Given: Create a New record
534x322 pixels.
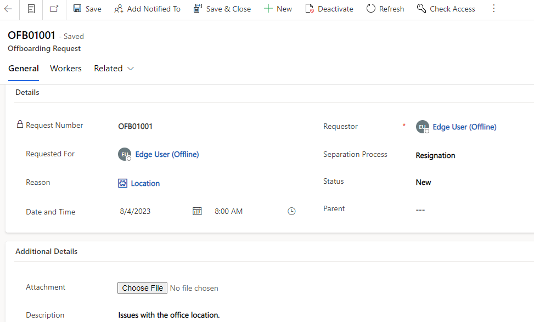Looking at the screenshot, I should tap(278, 9).
